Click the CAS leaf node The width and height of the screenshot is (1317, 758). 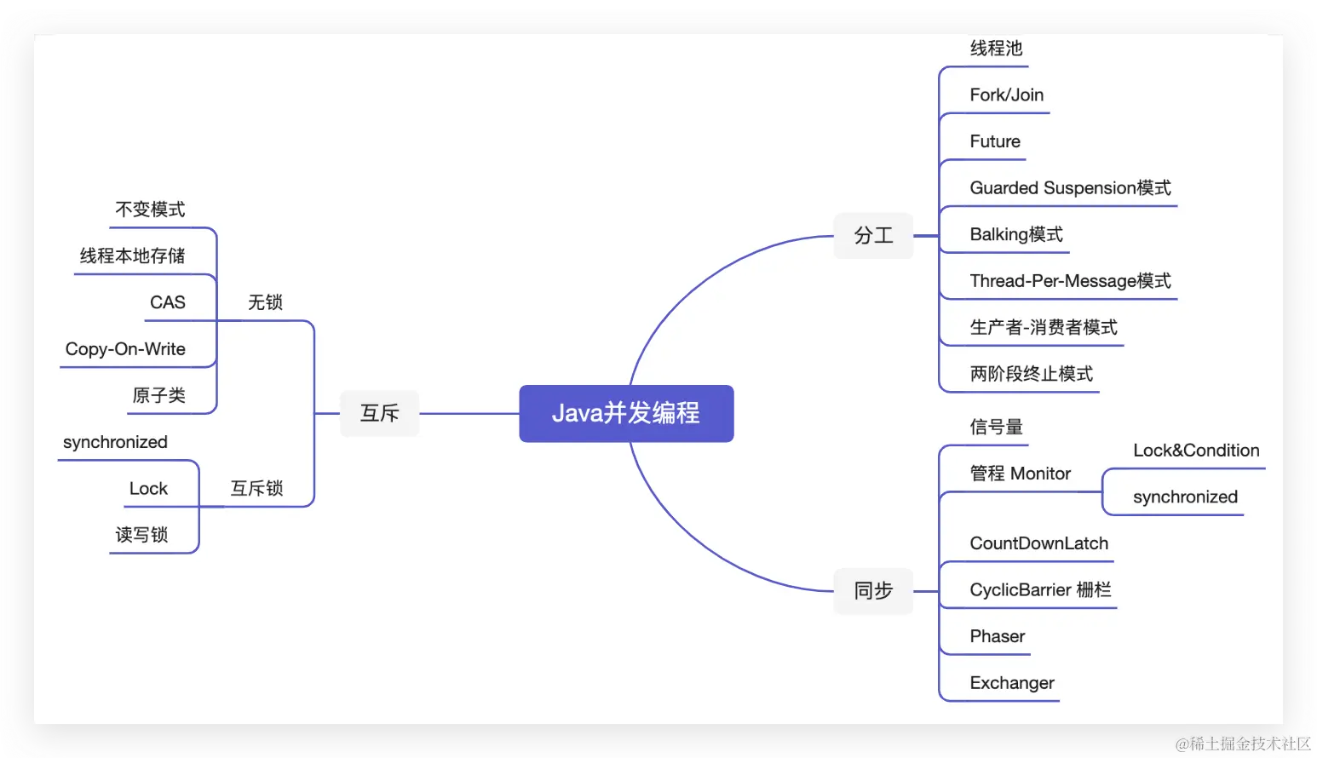click(x=168, y=302)
